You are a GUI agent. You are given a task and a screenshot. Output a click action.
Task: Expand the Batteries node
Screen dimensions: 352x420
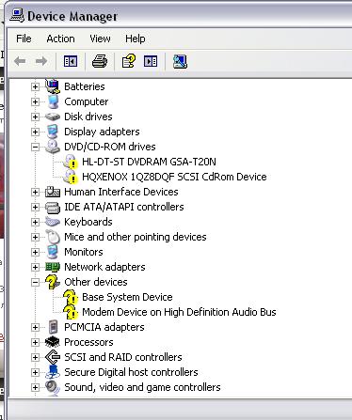[35, 86]
